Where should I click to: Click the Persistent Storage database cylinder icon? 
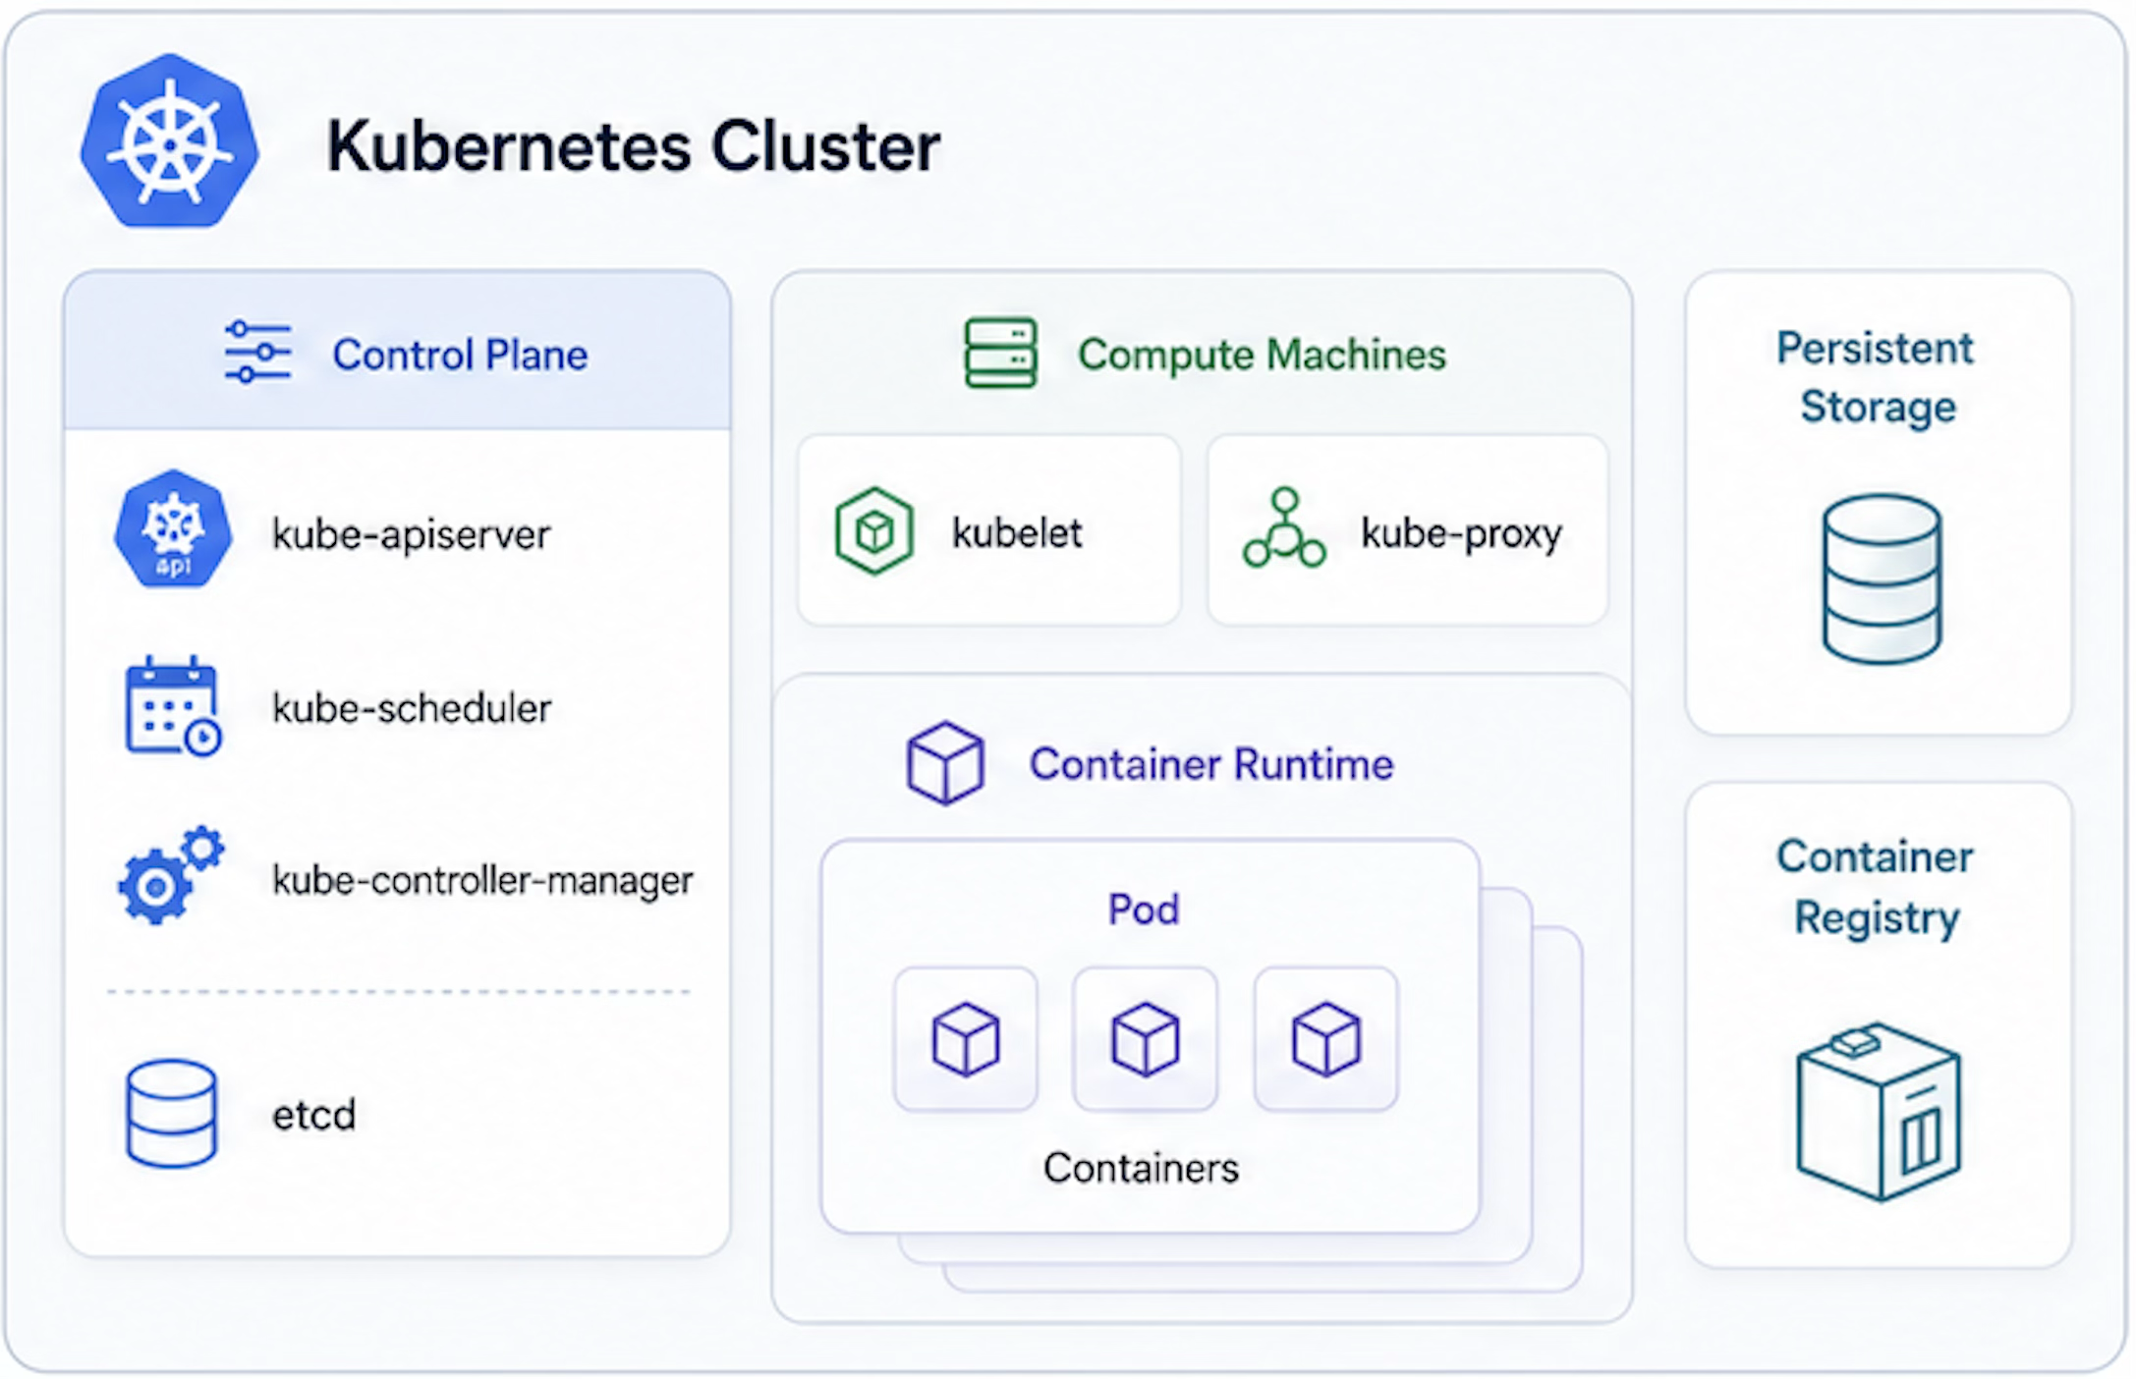[1882, 579]
